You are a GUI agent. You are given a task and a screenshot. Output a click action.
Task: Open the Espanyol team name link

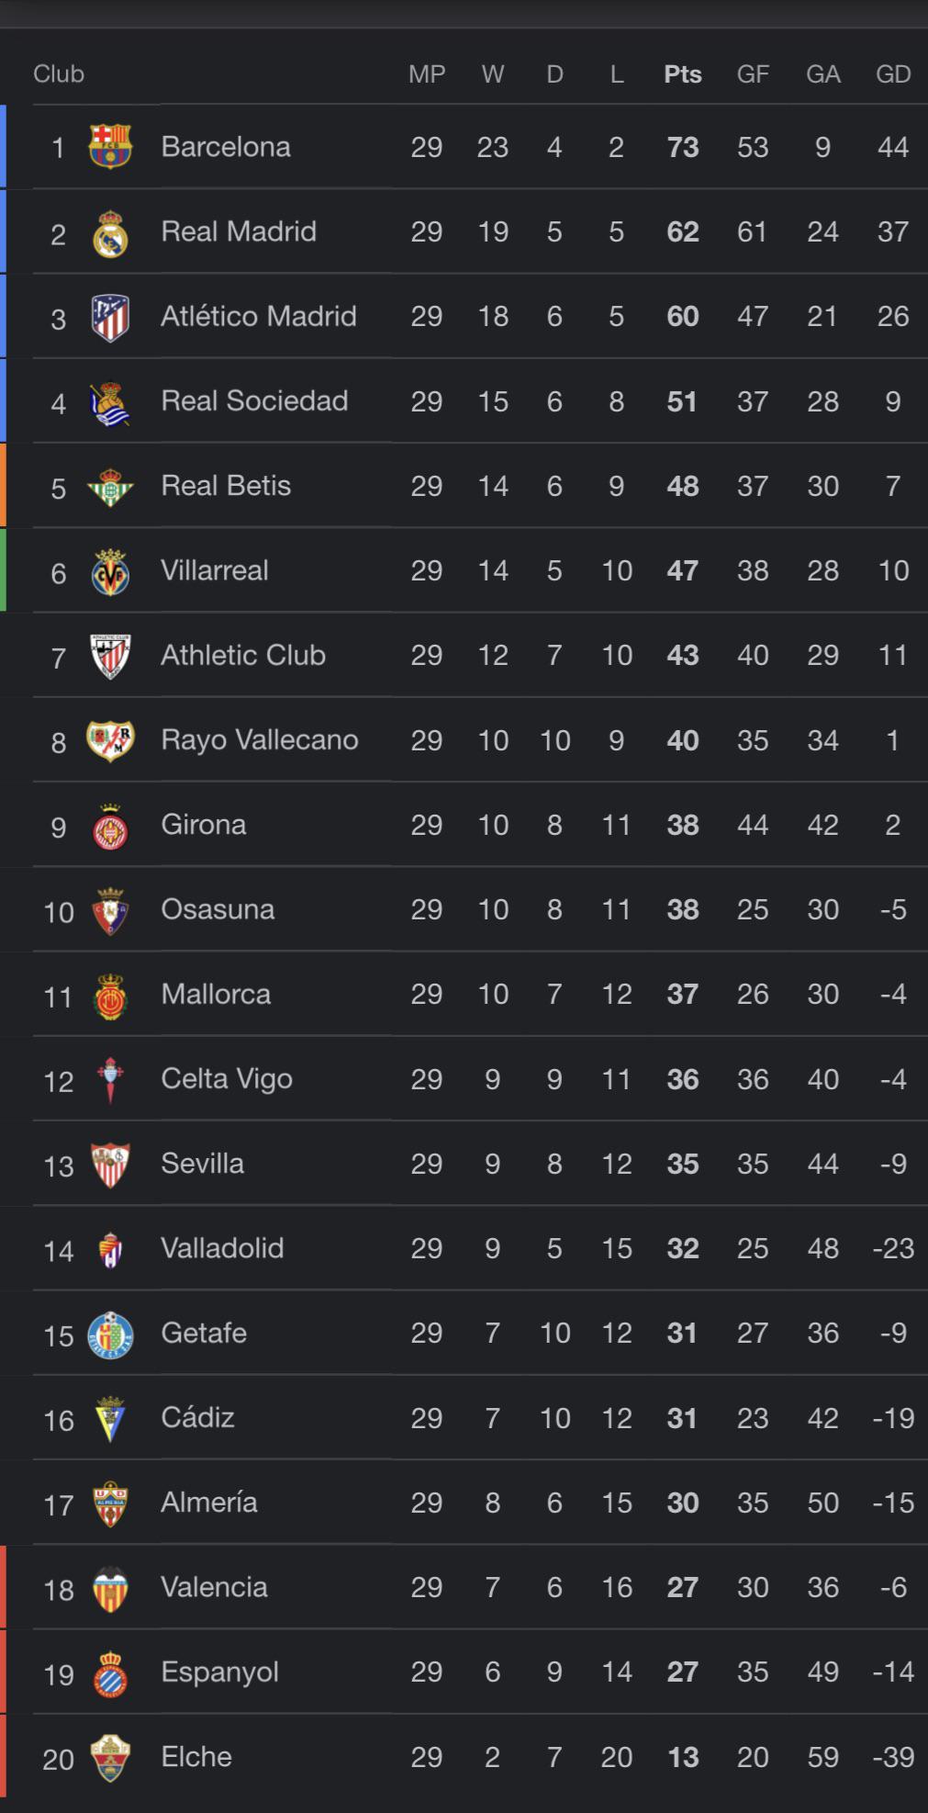pyautogui.click(x=219, y=1672)
